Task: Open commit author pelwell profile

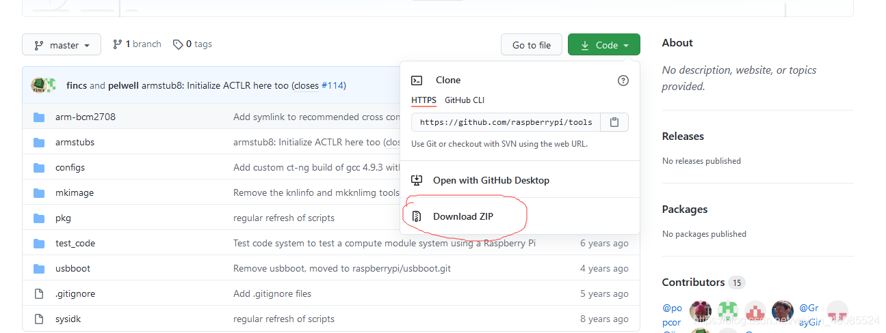Action: pyautogui.click(x=123, y=85)
